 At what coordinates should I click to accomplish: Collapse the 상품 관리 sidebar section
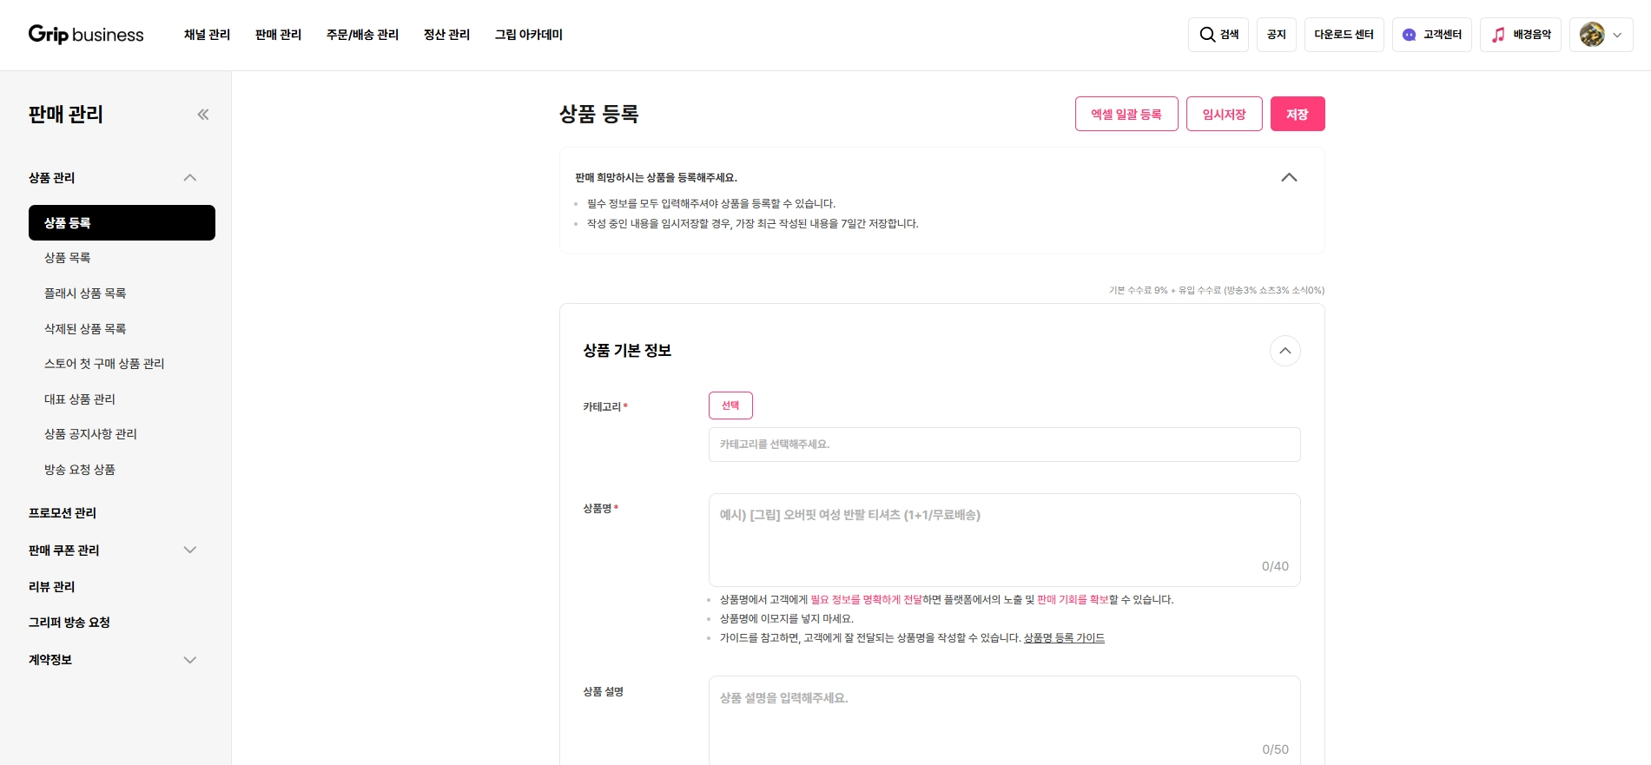(x=190, y=178)
